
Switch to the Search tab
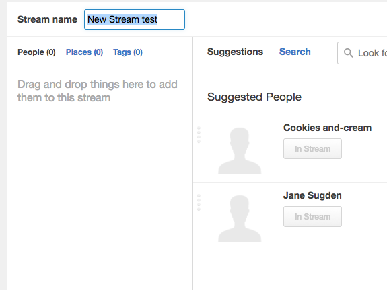pos(295,52)
